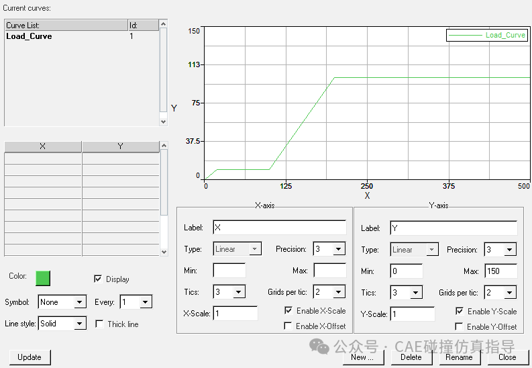Click the Y column header of data table

pos(121,146)
